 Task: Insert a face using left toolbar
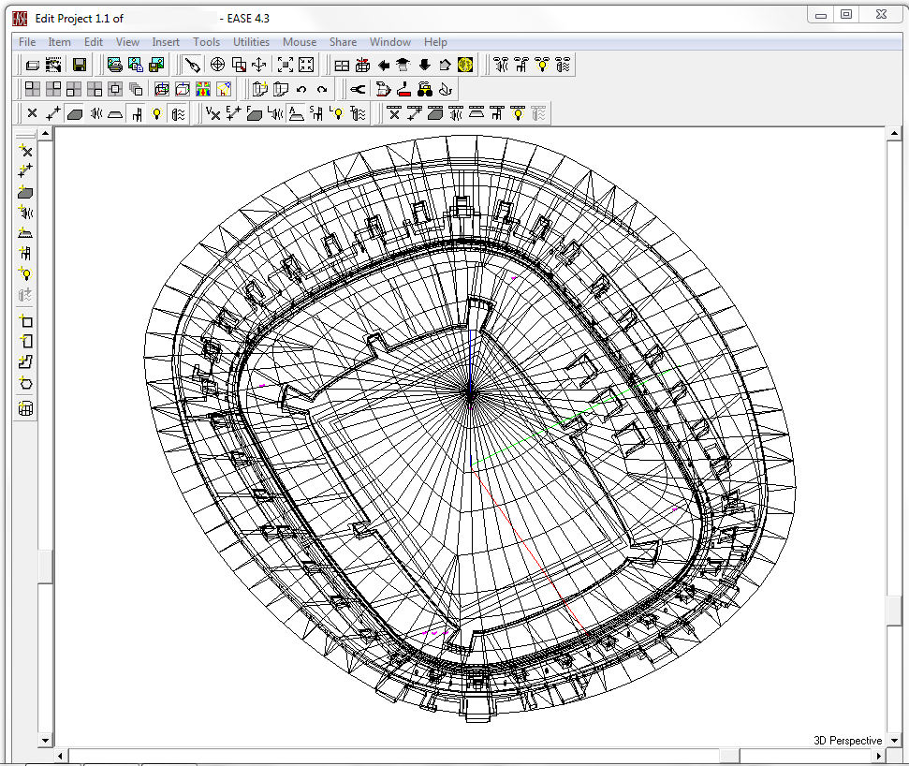tap(25, 192)
